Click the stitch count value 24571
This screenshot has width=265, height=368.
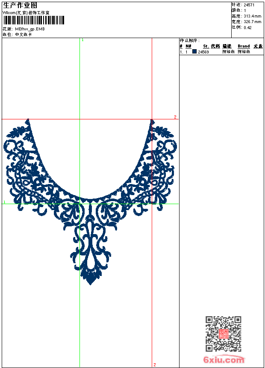click(249, 5)
